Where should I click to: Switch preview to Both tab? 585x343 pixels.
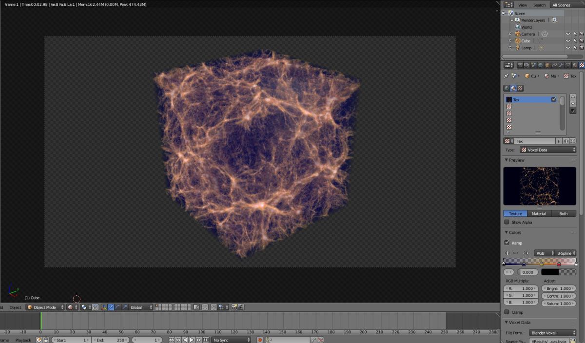(564, 213)
